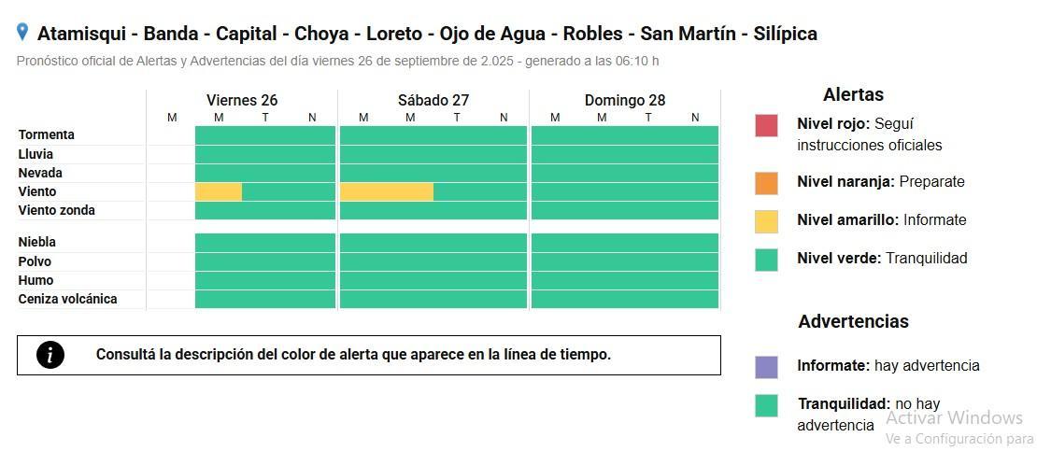Viewport: 1037px width, 451px height.
Task: Click the red alert level swatch
Action: click(766, 125)
